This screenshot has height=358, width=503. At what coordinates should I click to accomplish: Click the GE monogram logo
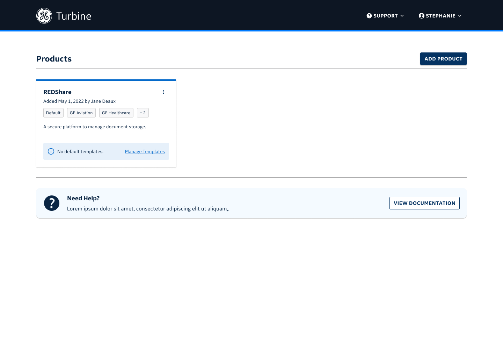coord(44,16)
